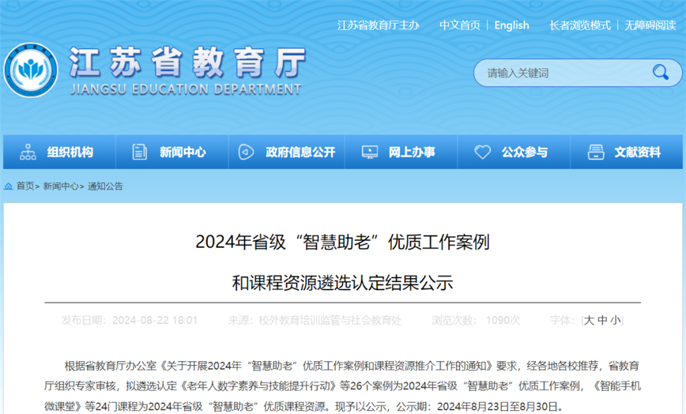Set font size to 大
Screen dimensions: 686x414
tap(590, 320)
